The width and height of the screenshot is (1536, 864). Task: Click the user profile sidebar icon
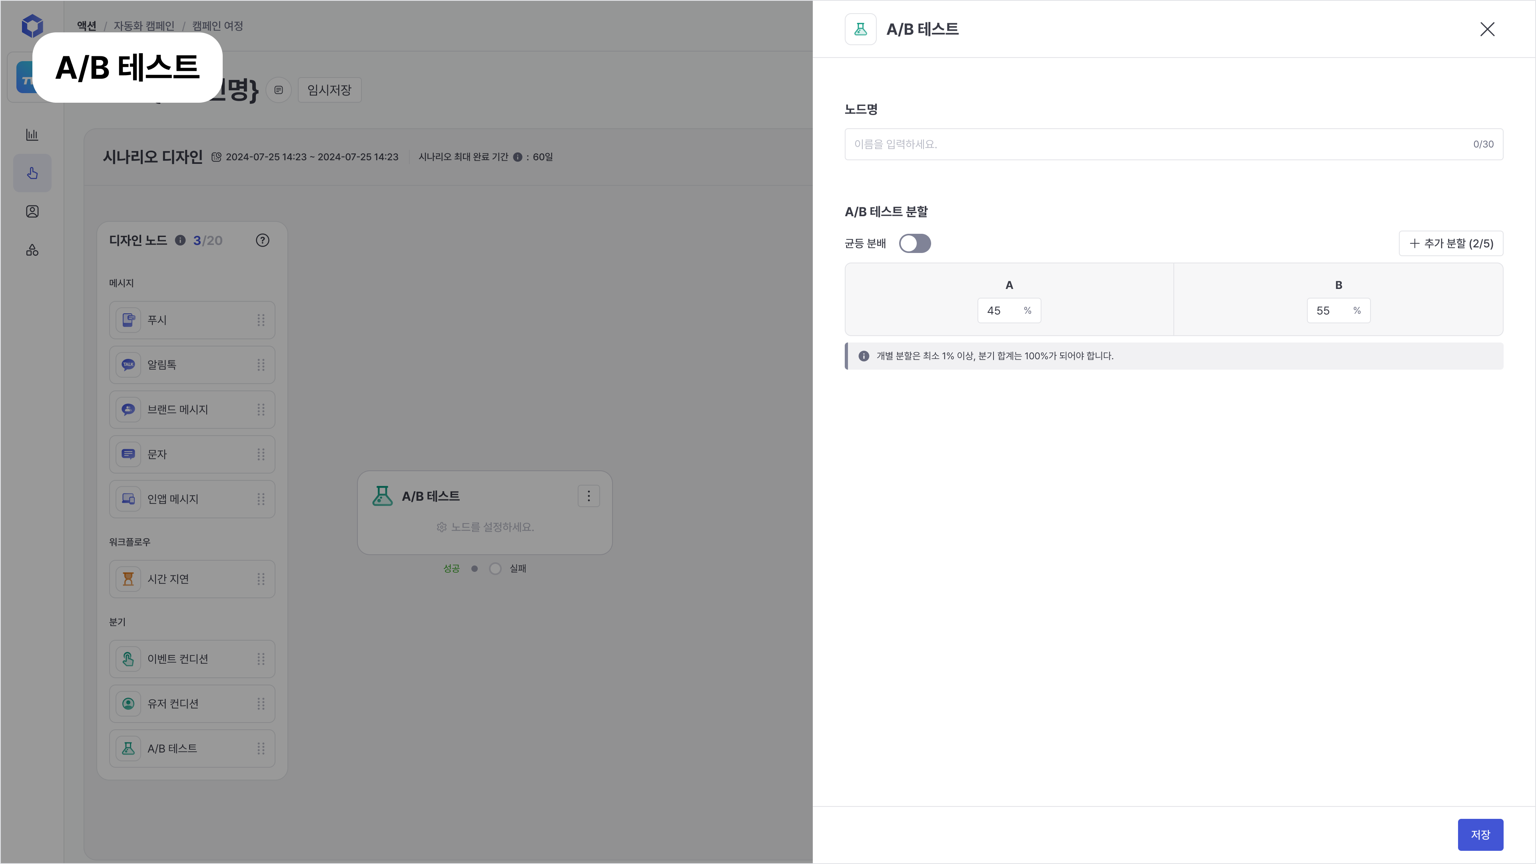[32, 211]
